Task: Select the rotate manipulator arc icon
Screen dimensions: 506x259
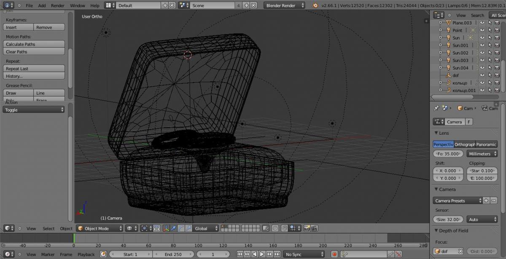Action: tap(181, 228)
